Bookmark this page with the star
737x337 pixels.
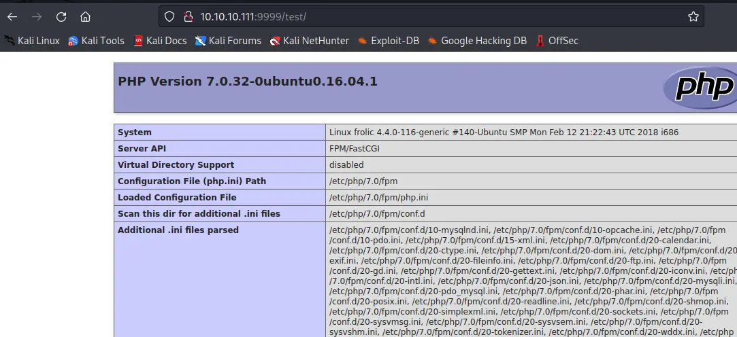693,17
